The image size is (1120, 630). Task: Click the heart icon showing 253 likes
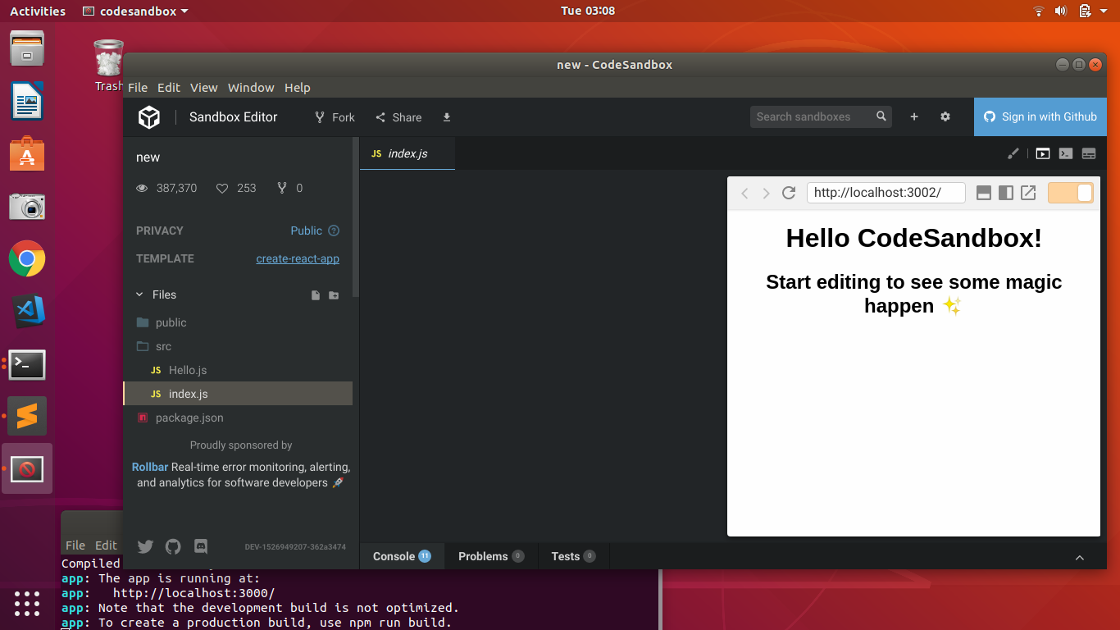click(221, 188)
